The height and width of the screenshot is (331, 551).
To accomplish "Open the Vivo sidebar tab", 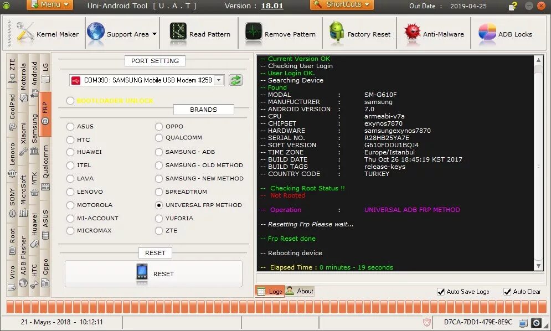I will click(x=12, y=278).
